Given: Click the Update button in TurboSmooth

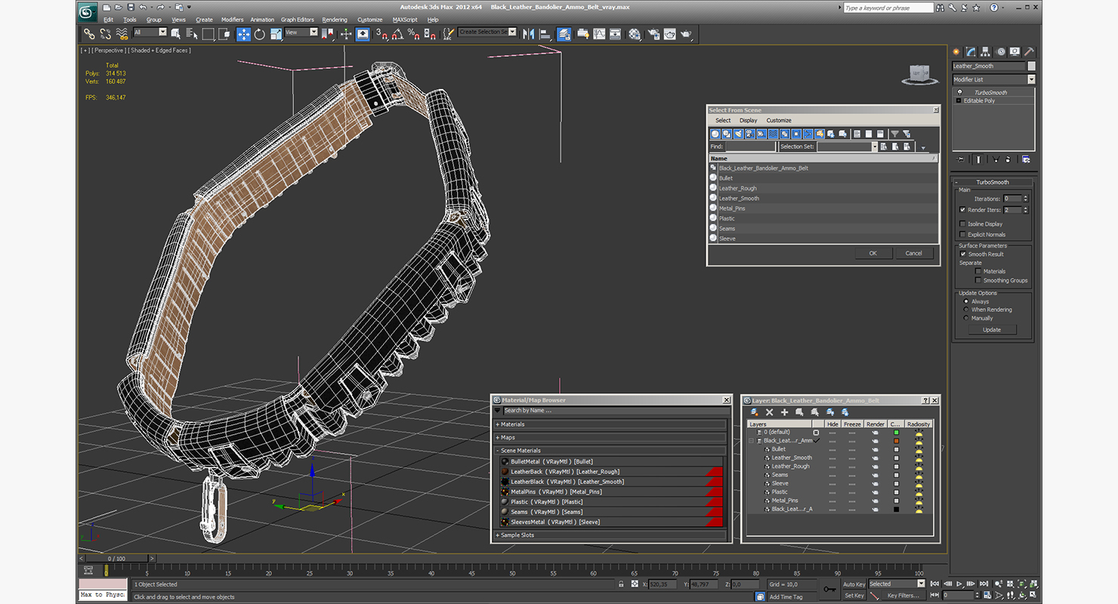Looking at the screenshot, I should 992,330.
